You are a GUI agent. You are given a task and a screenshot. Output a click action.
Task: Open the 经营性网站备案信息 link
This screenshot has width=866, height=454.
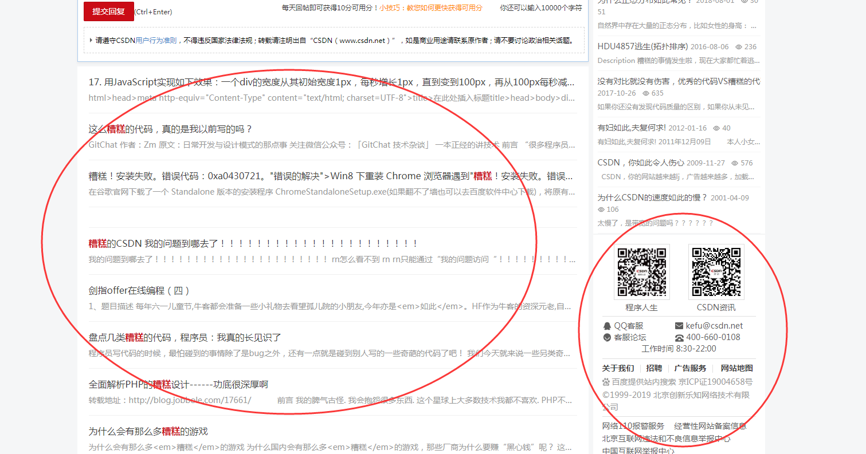pos(710,426)
